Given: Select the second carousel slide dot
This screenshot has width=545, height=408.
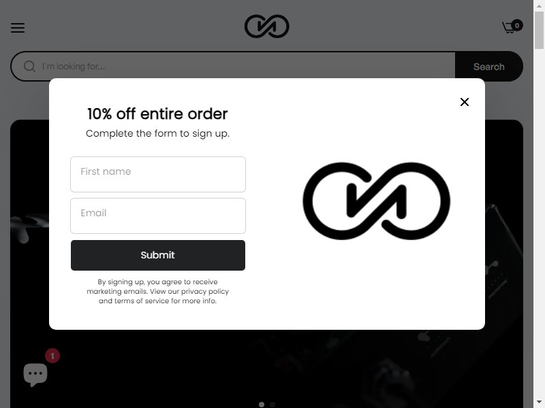Looking at the screenshot, I should [272, 405].
